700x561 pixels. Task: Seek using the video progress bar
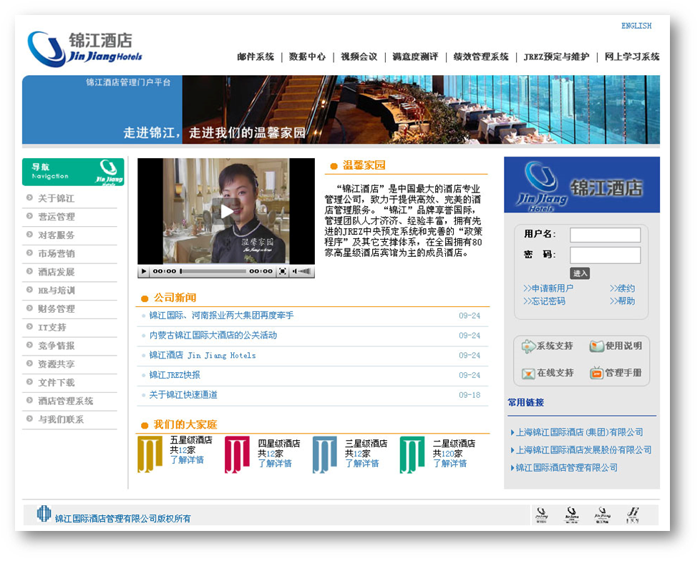(213, 271)
